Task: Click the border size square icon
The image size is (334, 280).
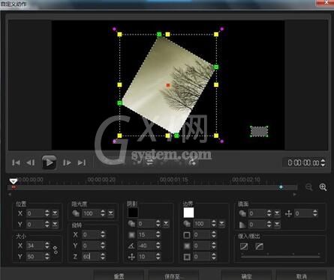Action: coord(187,235)
